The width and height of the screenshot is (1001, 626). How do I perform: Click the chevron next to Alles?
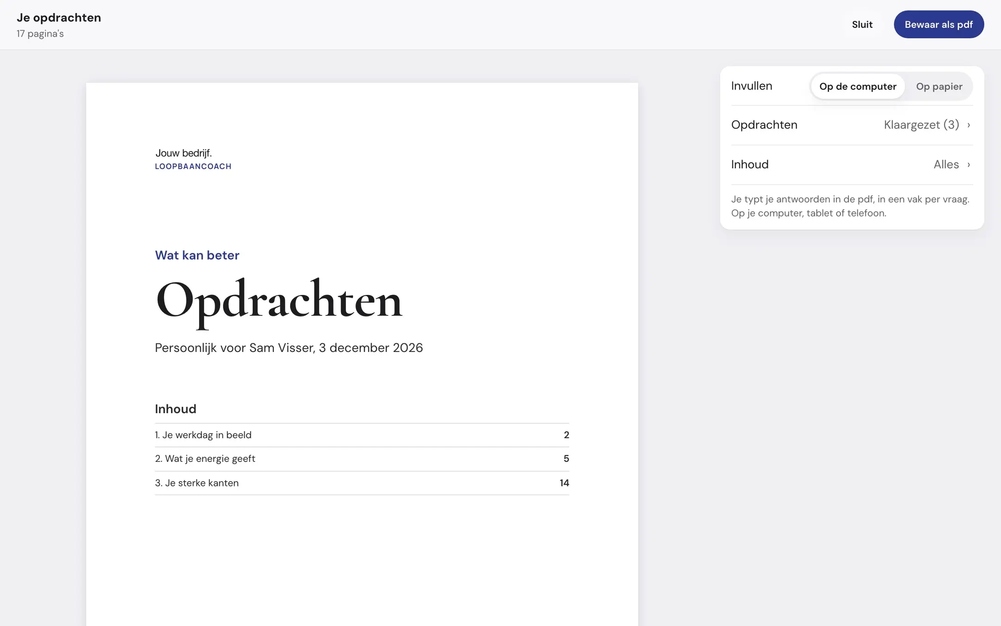pos(969,165)
